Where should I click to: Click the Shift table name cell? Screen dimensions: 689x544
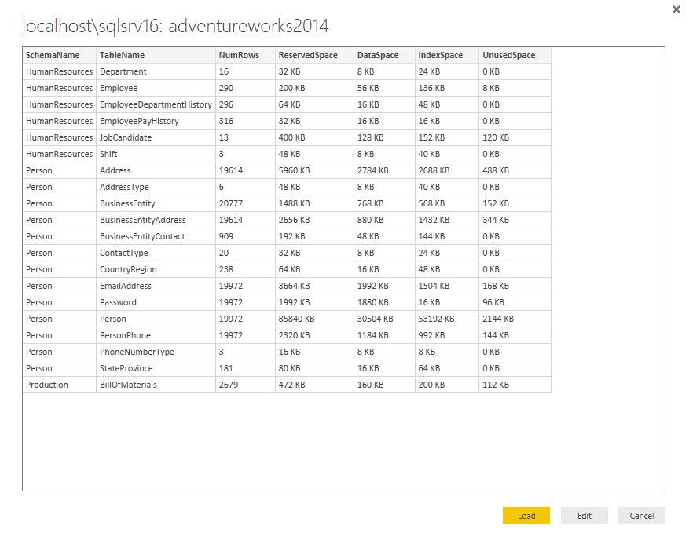[x=156, y=154]
